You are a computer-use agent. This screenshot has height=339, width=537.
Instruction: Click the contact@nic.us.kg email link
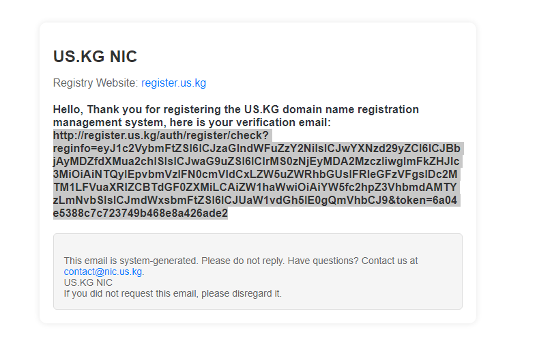[x=103, y=271]
